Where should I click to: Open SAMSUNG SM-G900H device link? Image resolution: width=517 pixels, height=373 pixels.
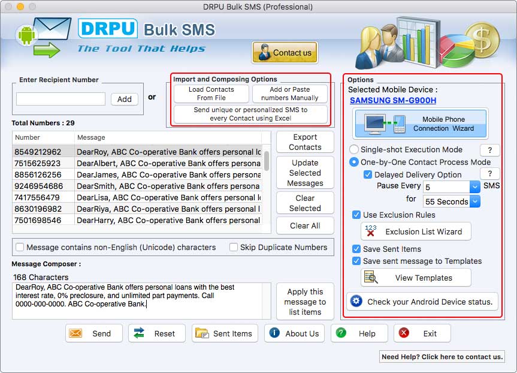pyautogui.click(x=393, y=100)
